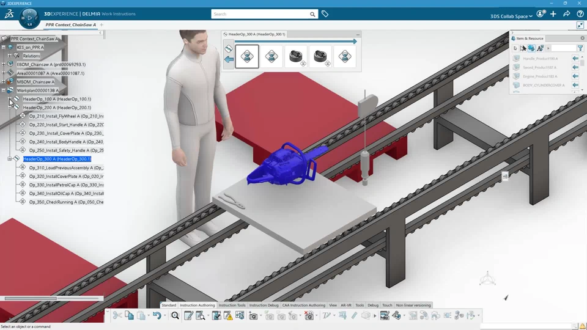The image size is (587, 330).
Task: Click the filter funnel in Item & Resource panel
Action: (x=580, y=48)
